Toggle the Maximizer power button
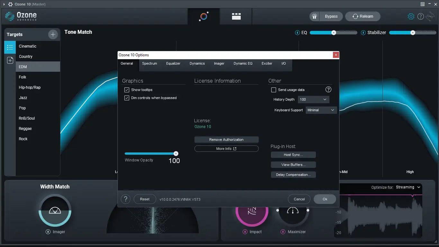 click(283, 232)
